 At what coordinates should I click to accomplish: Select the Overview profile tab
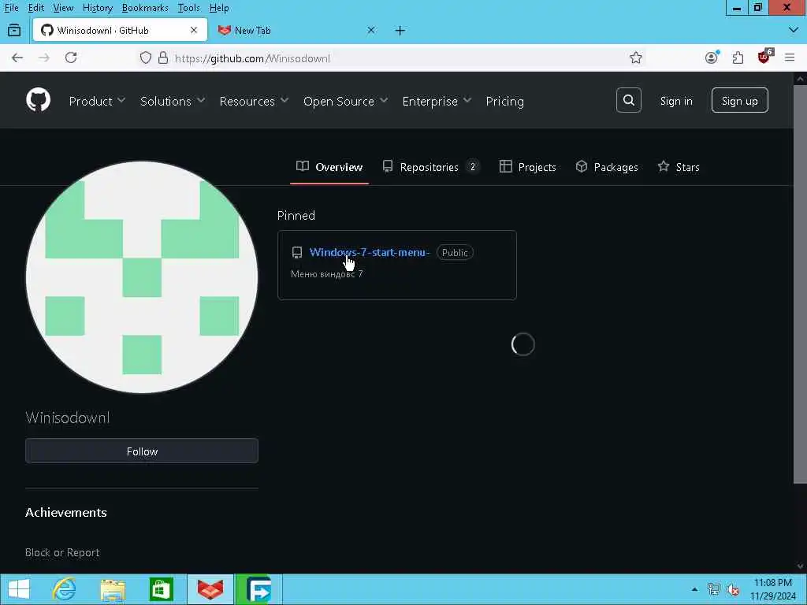[x=329, y=167]
